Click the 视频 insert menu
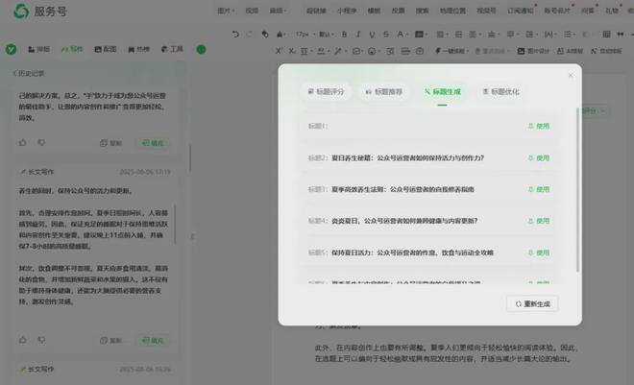The width and height of the screenshot is (634, 385). click(x=252, y=11)
